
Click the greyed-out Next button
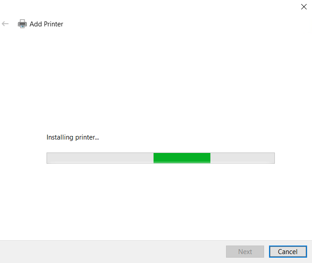pos(245,251)
